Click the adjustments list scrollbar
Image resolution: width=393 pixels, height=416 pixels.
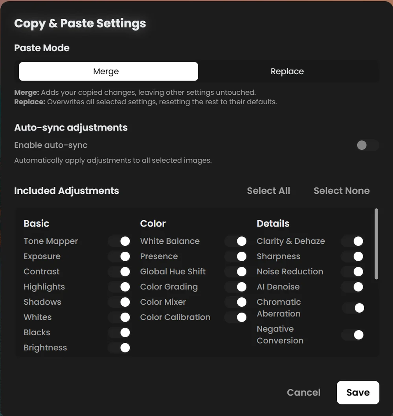(x=376, y=244)
